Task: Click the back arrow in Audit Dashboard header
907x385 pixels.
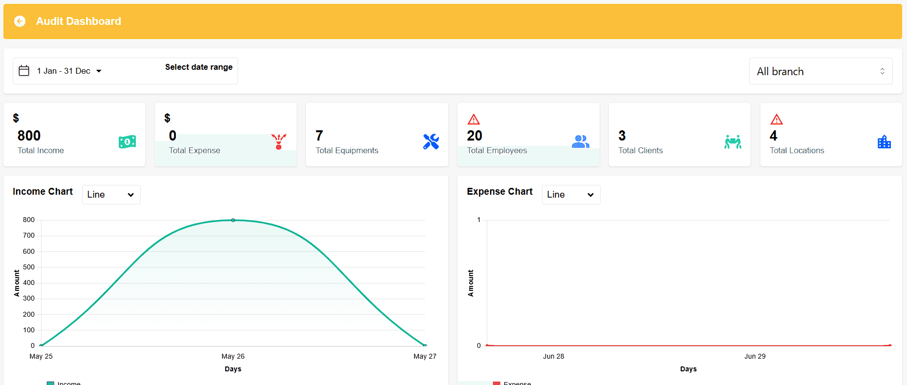Action: point(20,21)
